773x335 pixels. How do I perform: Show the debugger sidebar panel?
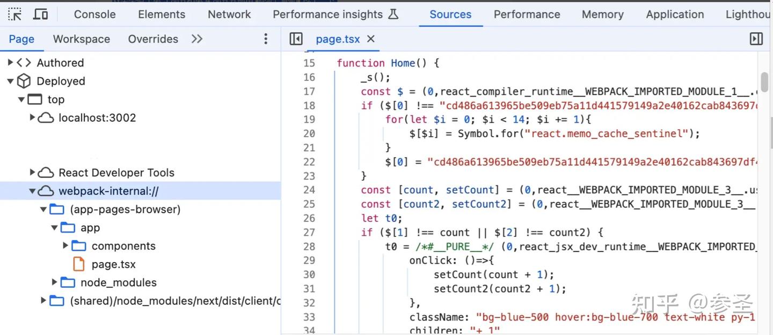(x=756, y=39)
